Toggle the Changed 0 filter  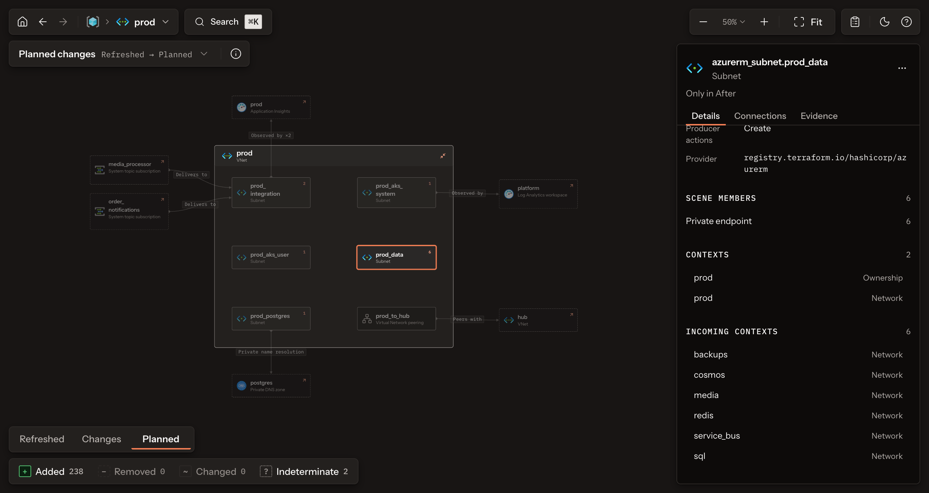tap(213, 471)
